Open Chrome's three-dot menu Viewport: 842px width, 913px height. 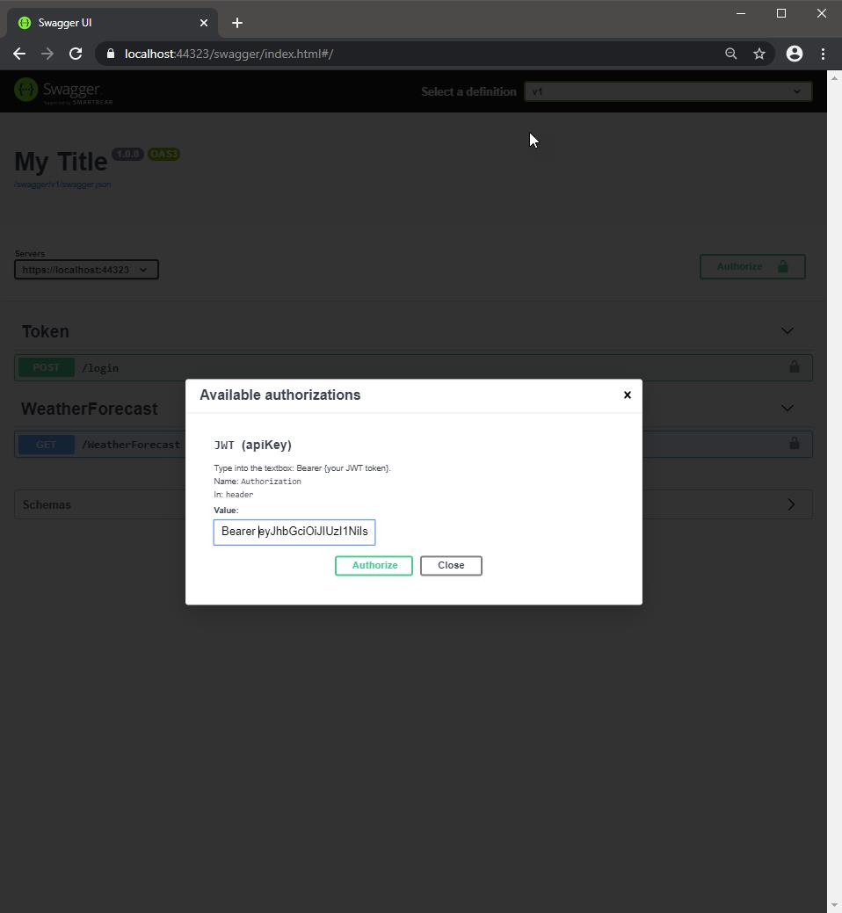(x=823, y=54)
